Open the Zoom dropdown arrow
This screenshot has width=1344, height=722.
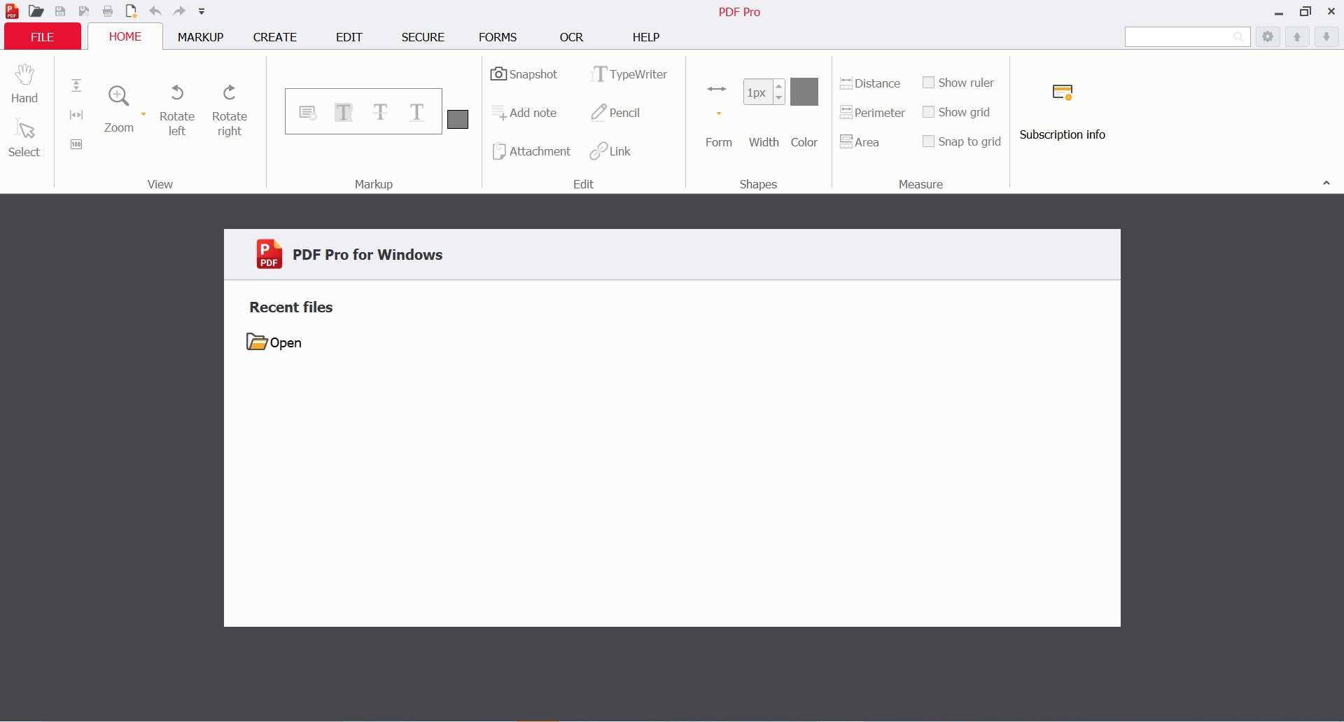(143, 114)
